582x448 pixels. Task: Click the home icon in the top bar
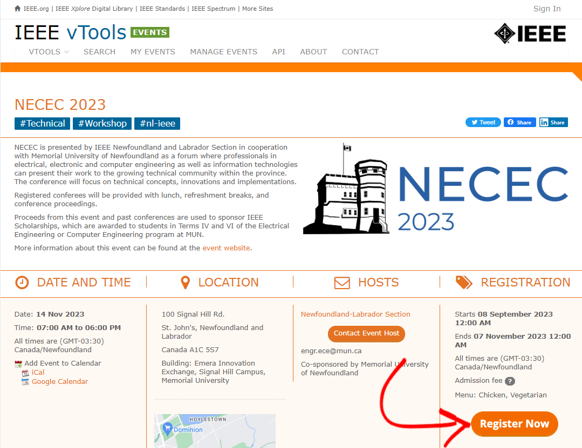(x=17, y=9)
